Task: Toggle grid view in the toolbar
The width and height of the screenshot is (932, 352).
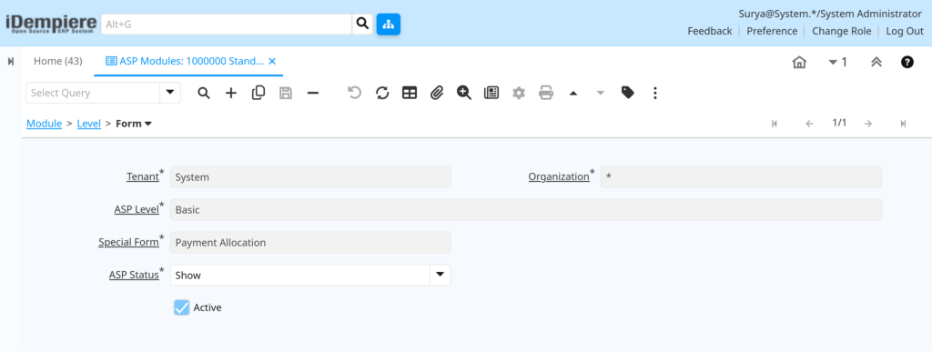Action: coord(410,93)
